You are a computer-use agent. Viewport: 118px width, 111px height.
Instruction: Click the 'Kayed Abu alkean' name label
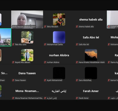click(x=23, y=62)
